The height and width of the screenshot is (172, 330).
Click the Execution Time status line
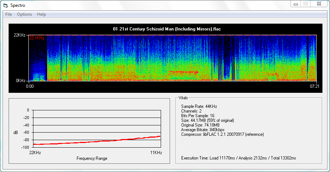tap(239, 158)
